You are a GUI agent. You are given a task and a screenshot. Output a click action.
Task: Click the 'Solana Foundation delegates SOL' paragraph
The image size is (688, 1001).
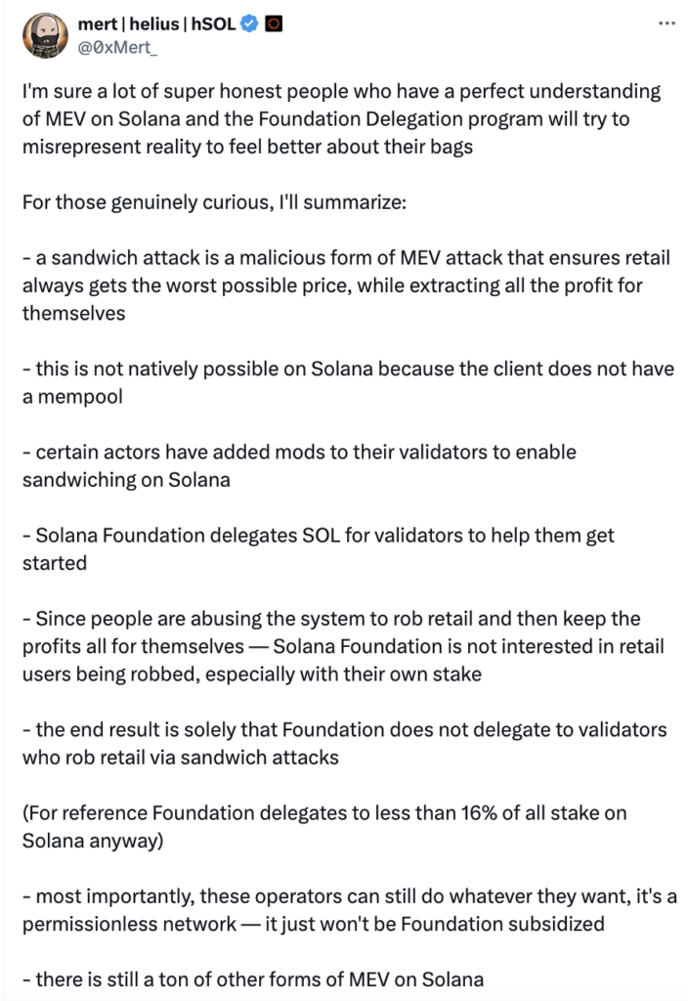pyautogui.click(x=318, y=549)
